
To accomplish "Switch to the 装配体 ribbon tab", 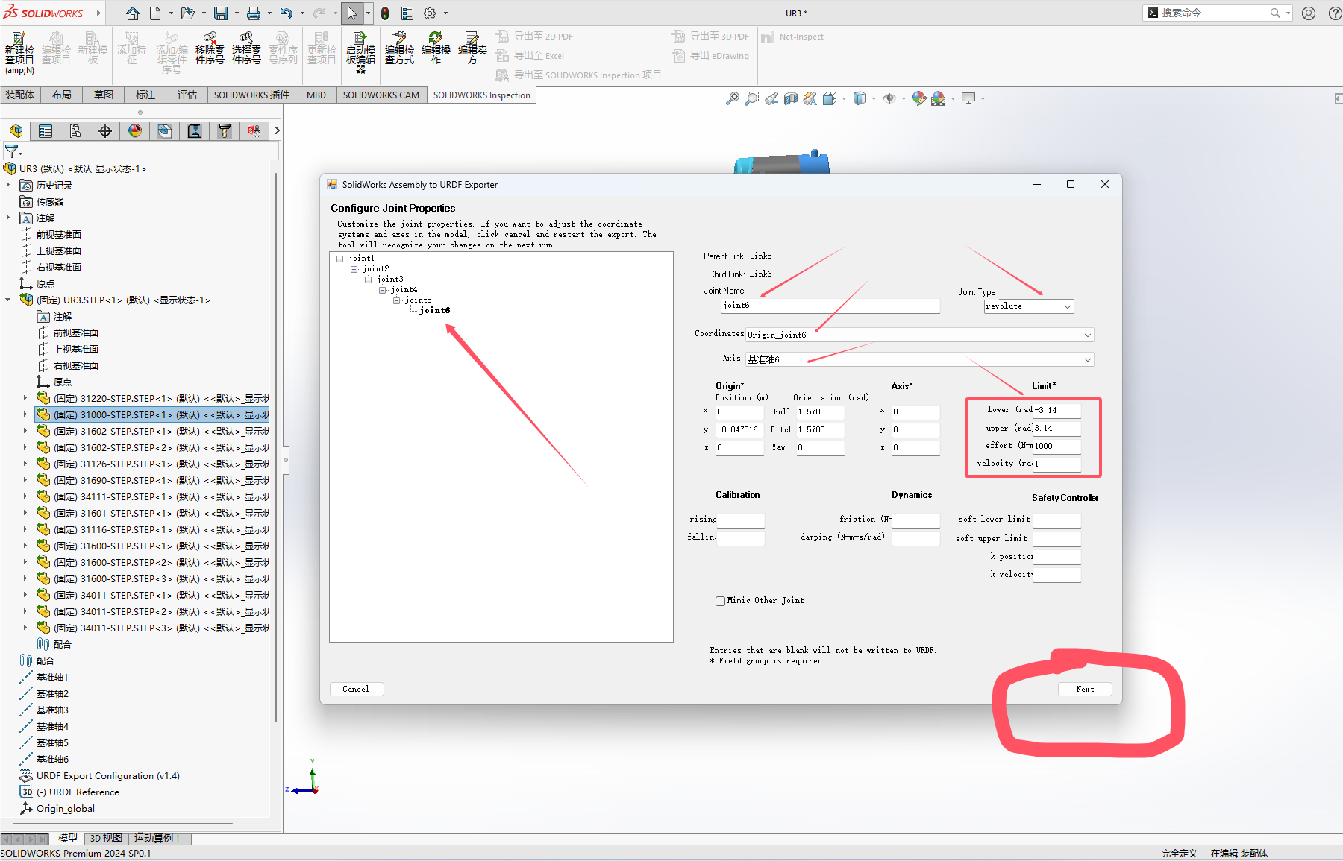I will tap(20, 95).
